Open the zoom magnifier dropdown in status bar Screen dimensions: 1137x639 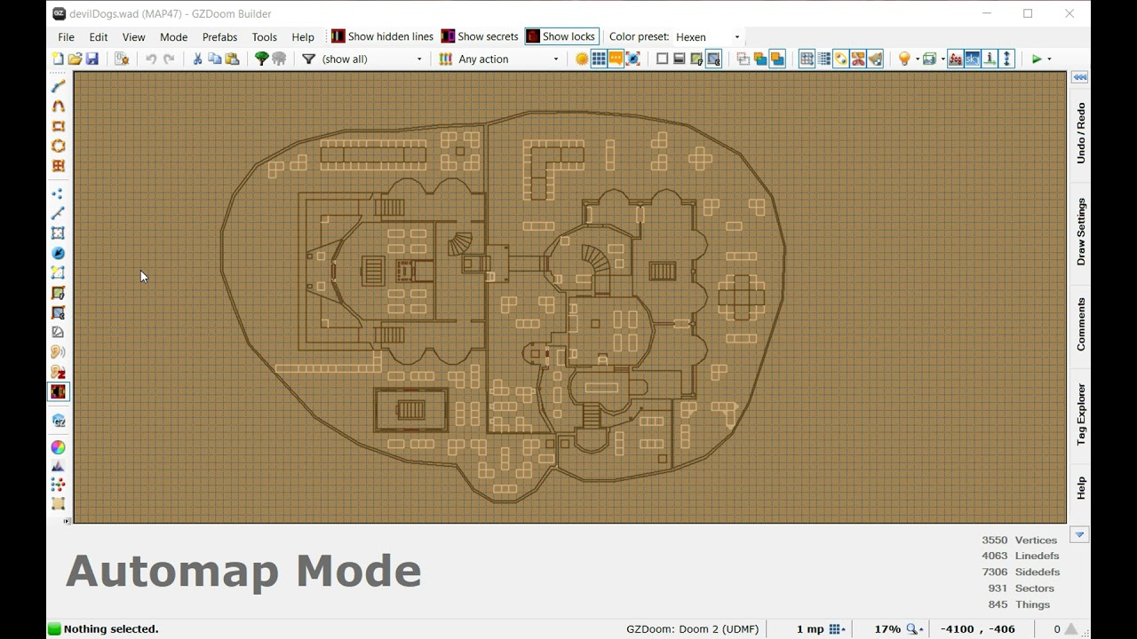[914, 628]
